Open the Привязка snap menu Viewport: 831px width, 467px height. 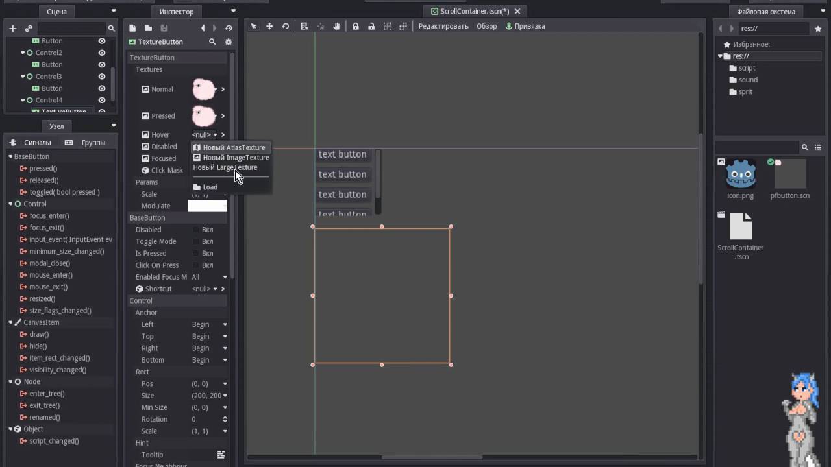(x=525, y=26)
